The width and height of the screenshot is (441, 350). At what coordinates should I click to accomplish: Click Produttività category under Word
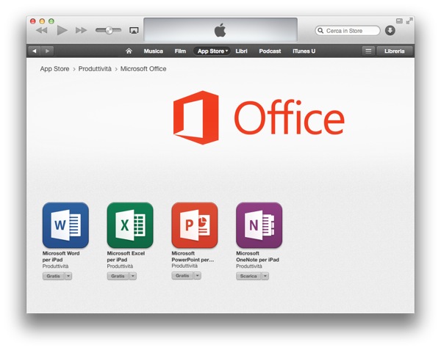pos(55,266)
